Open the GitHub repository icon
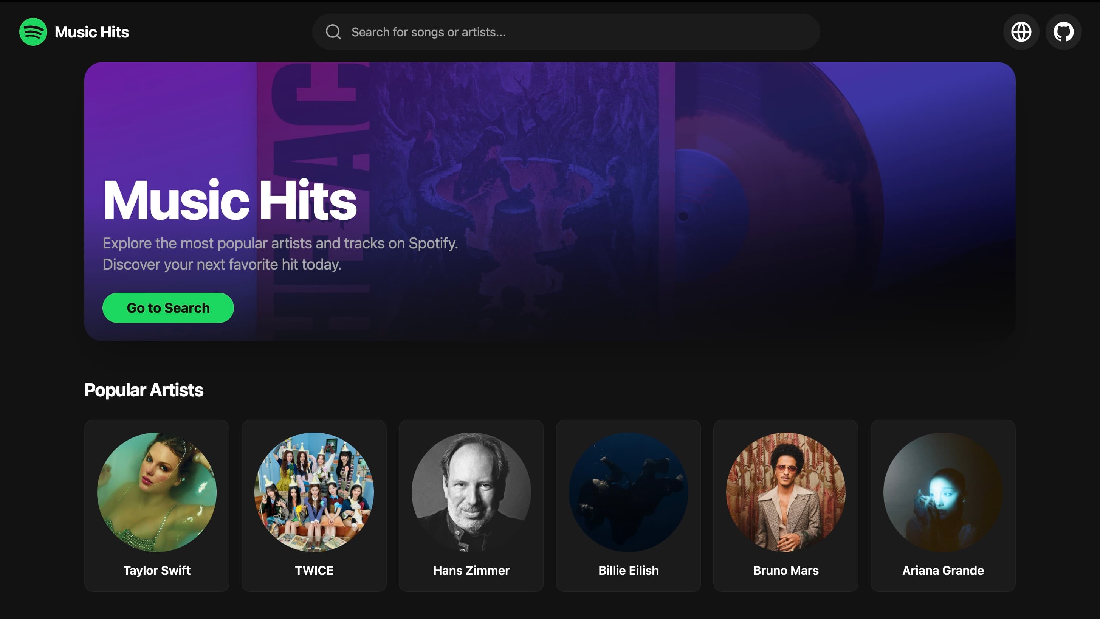The height and width of the screenshot is (619, 1100). coord(1063,32)
